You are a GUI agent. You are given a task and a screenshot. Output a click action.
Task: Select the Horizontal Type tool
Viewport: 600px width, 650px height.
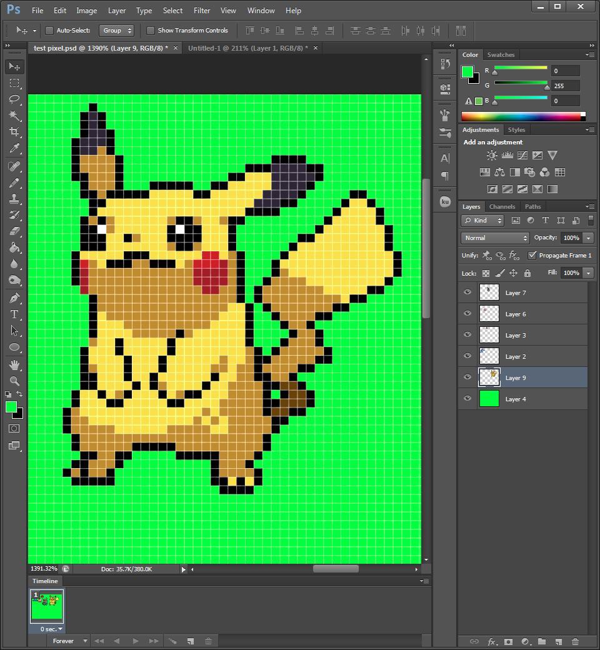coord(14,314)
